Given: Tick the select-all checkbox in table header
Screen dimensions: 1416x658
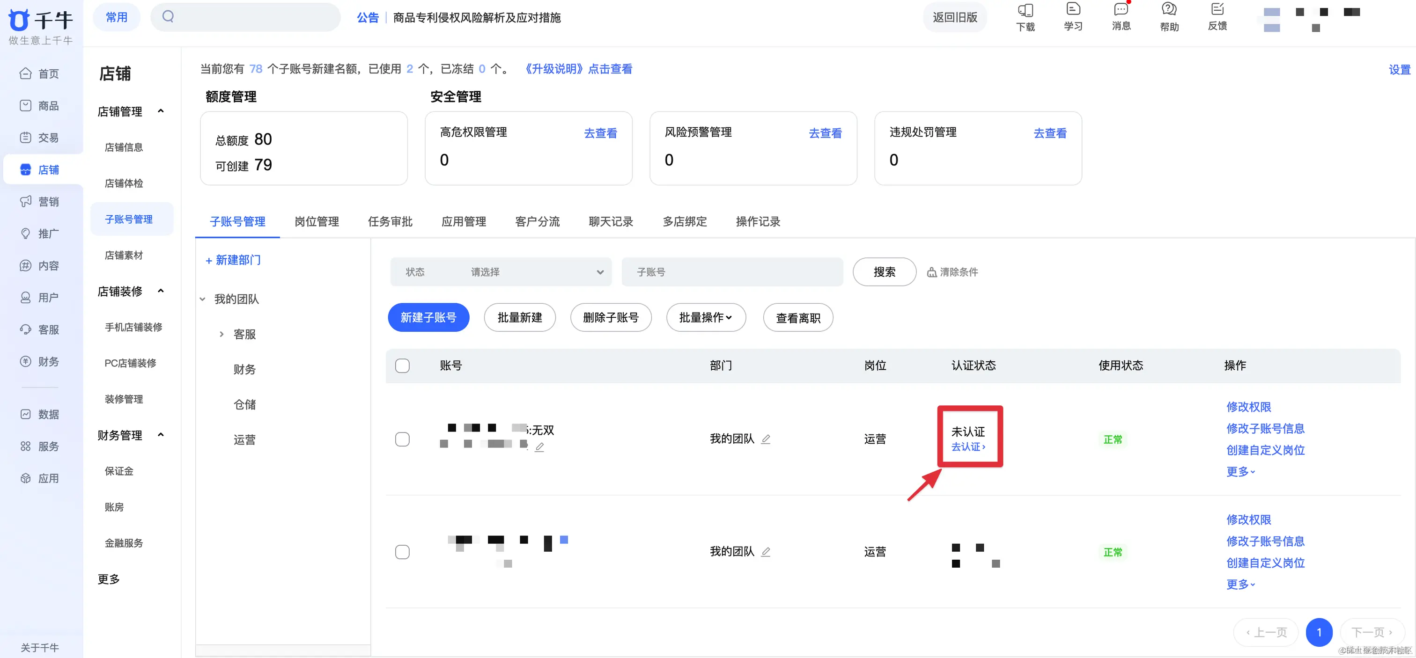Looking at the screenshot, I should [x=402, y=366].
